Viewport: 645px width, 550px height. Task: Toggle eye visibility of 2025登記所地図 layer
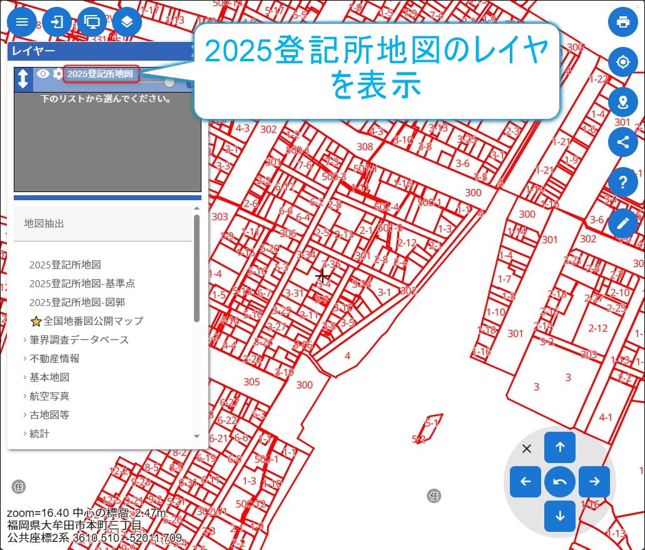point(43,74)
